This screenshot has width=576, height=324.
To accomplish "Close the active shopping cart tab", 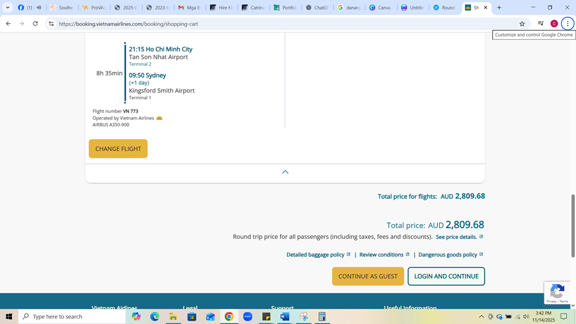I will pyautogui.click(x=485, y=7).
